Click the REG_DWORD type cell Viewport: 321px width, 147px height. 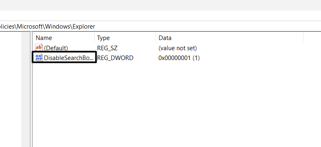click(115, 58)
